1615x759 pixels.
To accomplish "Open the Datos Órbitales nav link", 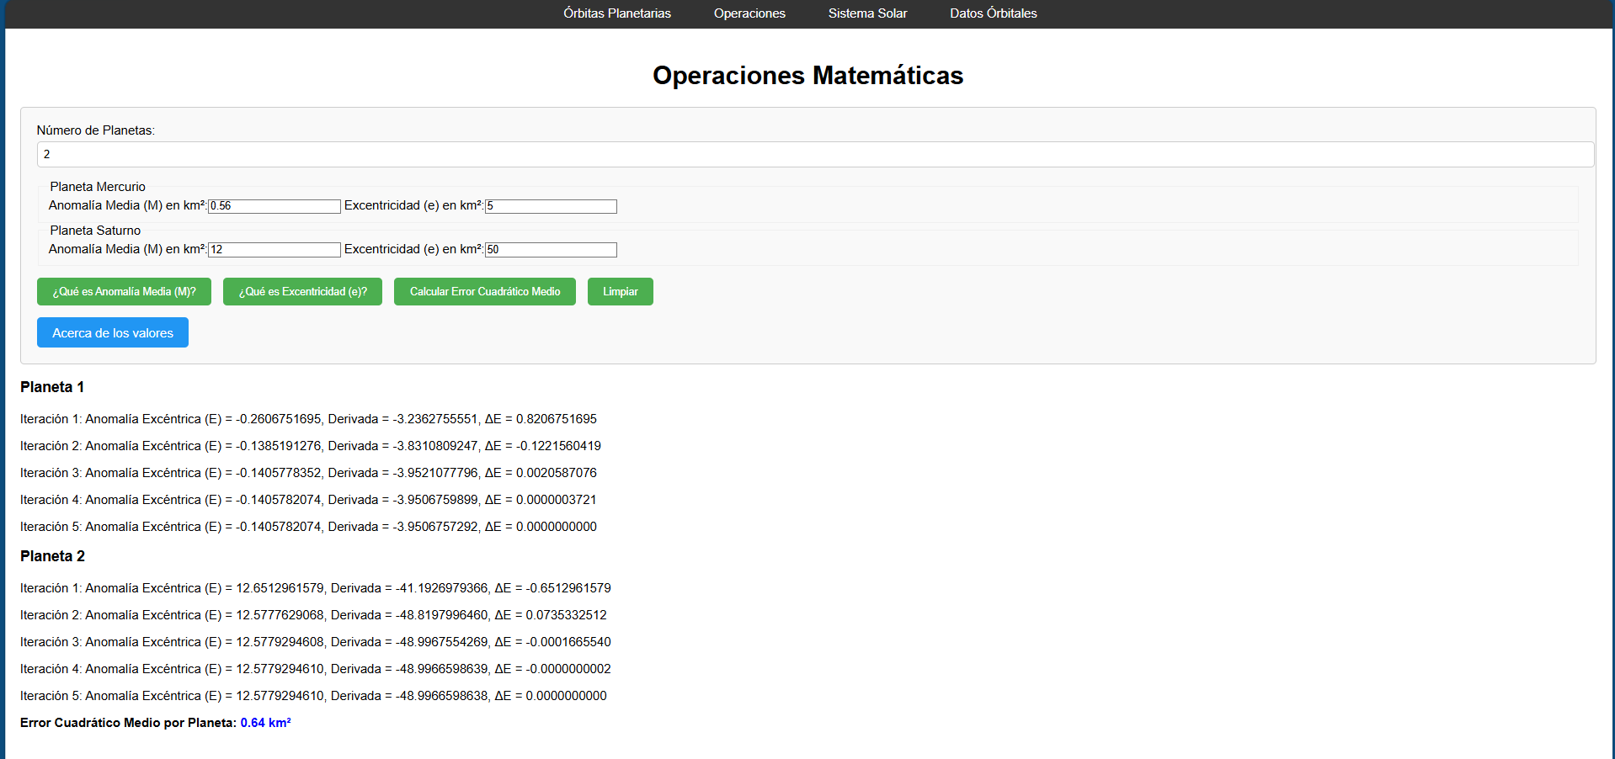I will 994,13.
